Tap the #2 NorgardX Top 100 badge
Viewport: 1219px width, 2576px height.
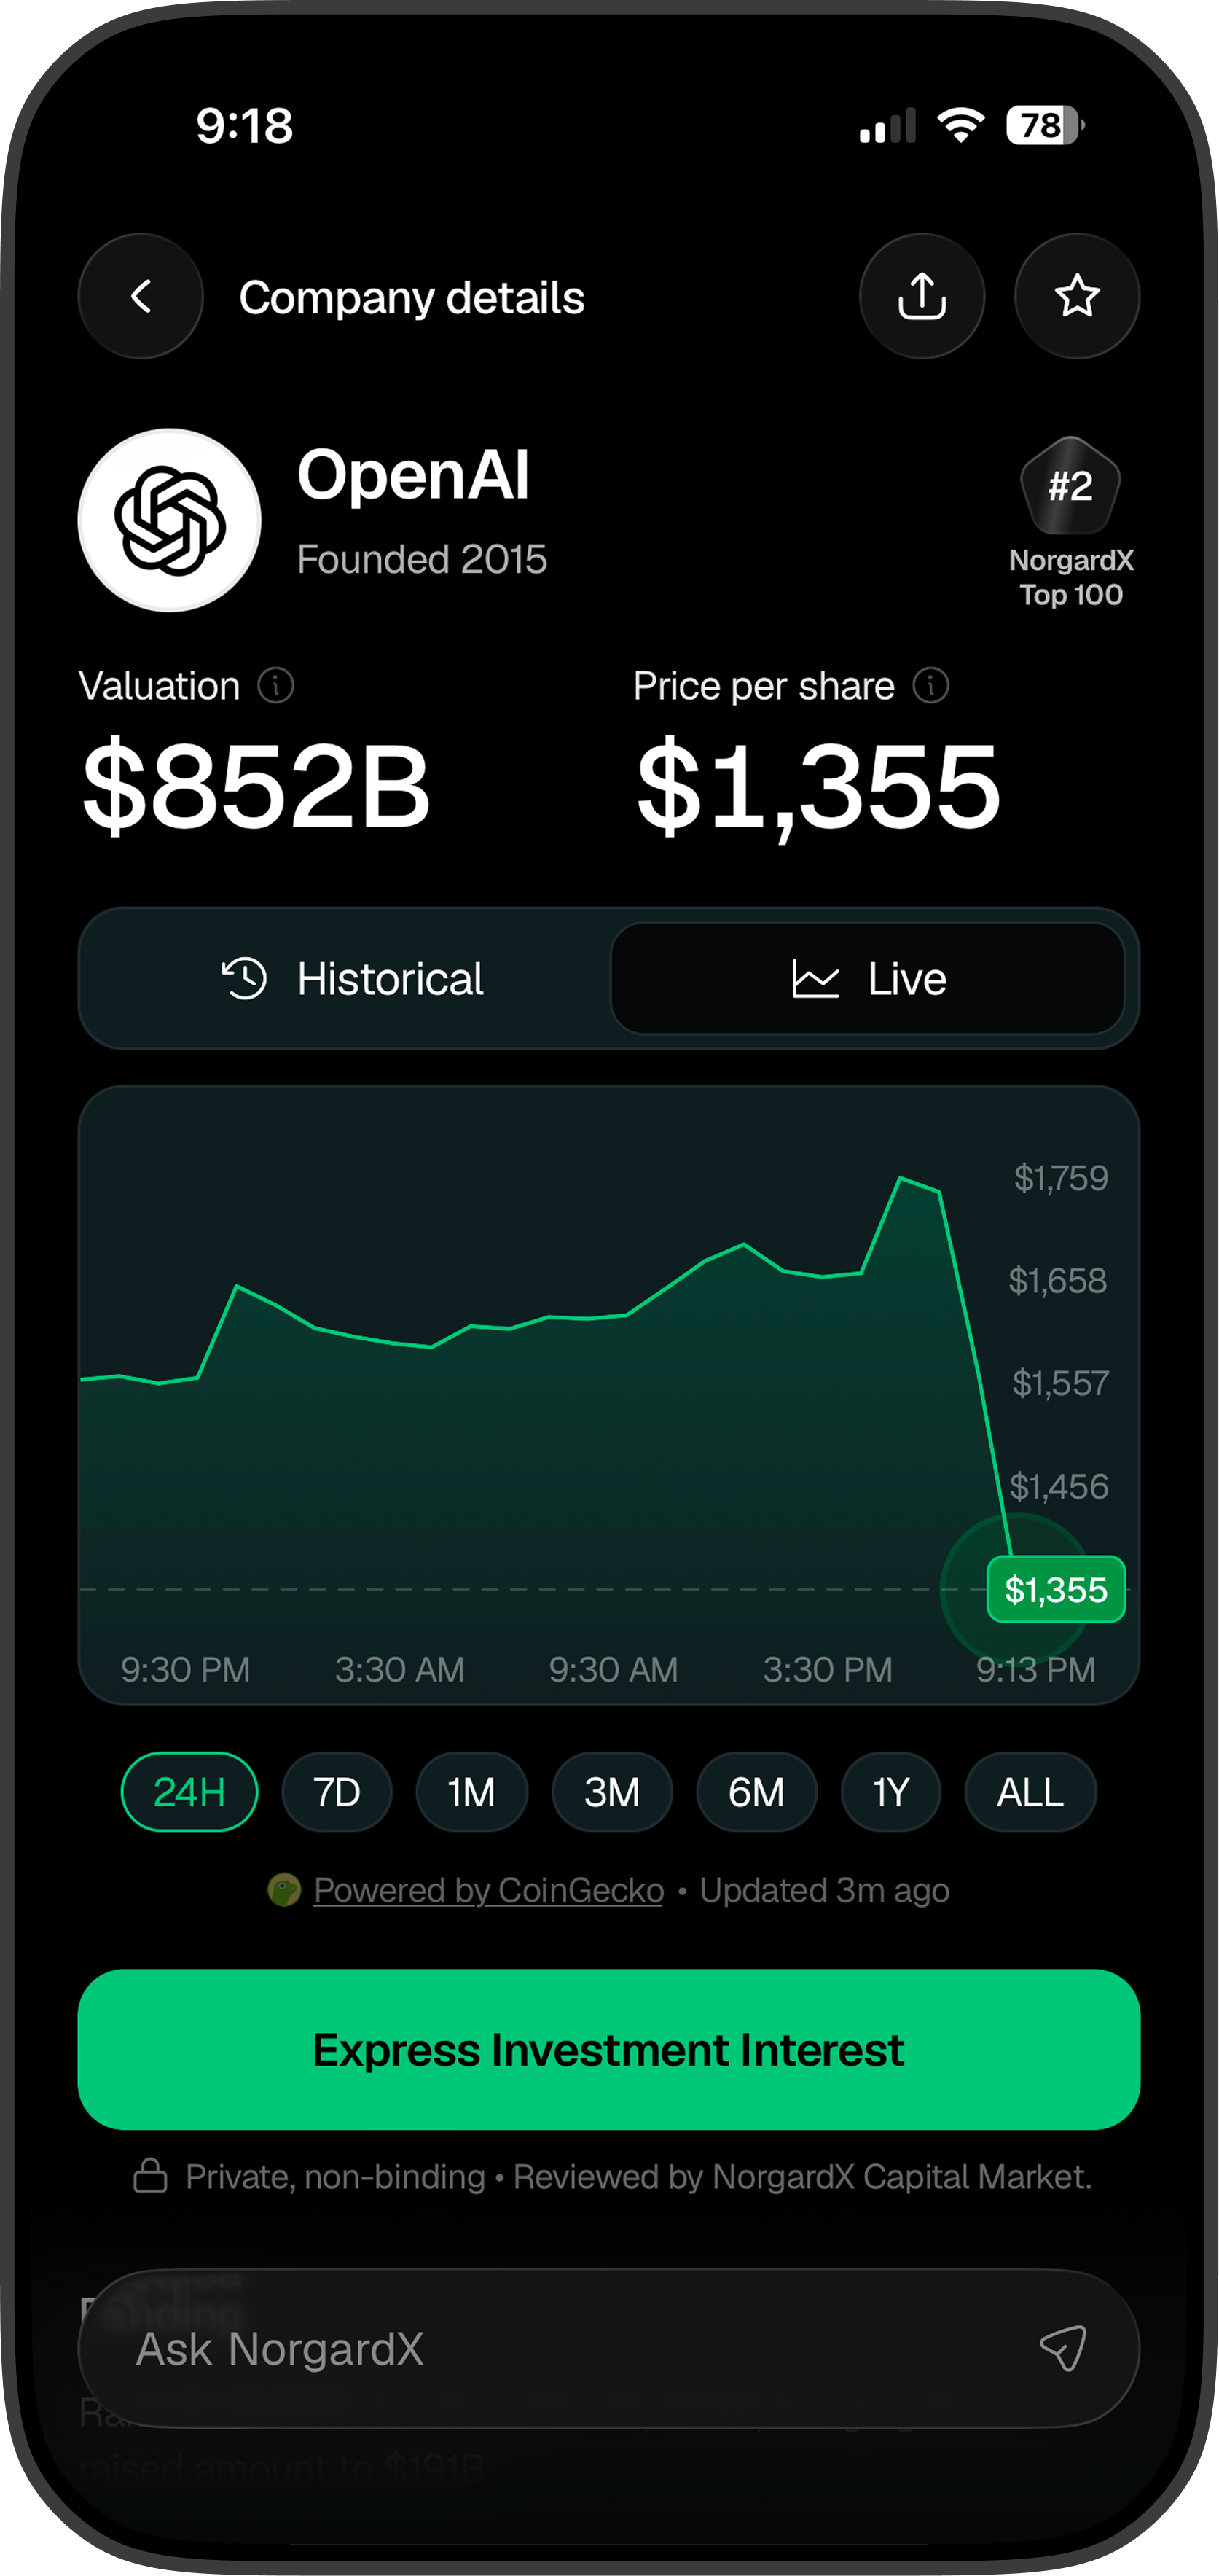tap(1071, 522)
